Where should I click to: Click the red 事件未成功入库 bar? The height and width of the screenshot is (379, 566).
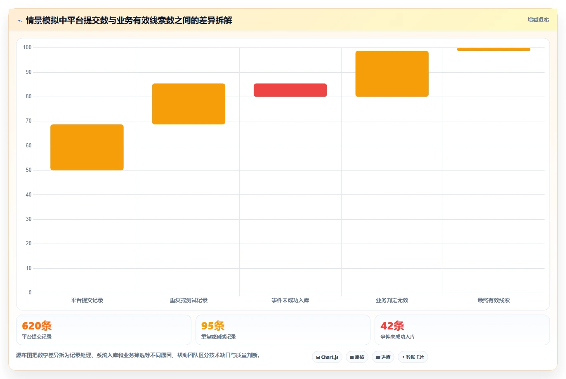[x=290, y=90]
